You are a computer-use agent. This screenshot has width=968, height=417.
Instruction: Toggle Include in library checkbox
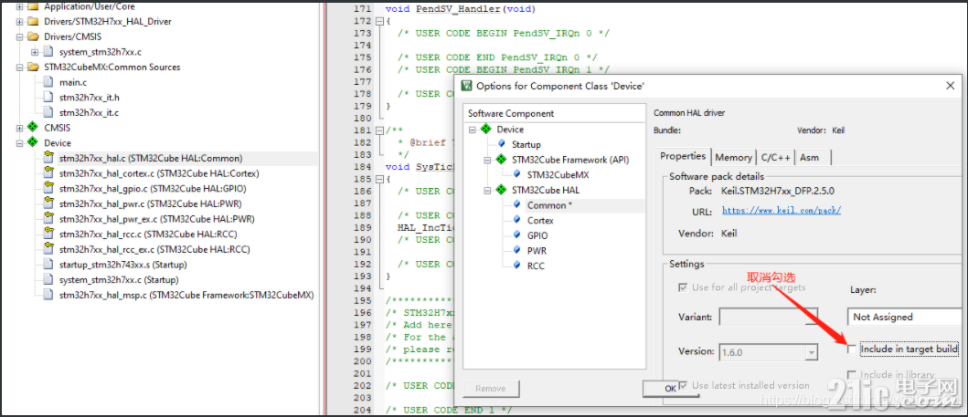coord(853,374)
